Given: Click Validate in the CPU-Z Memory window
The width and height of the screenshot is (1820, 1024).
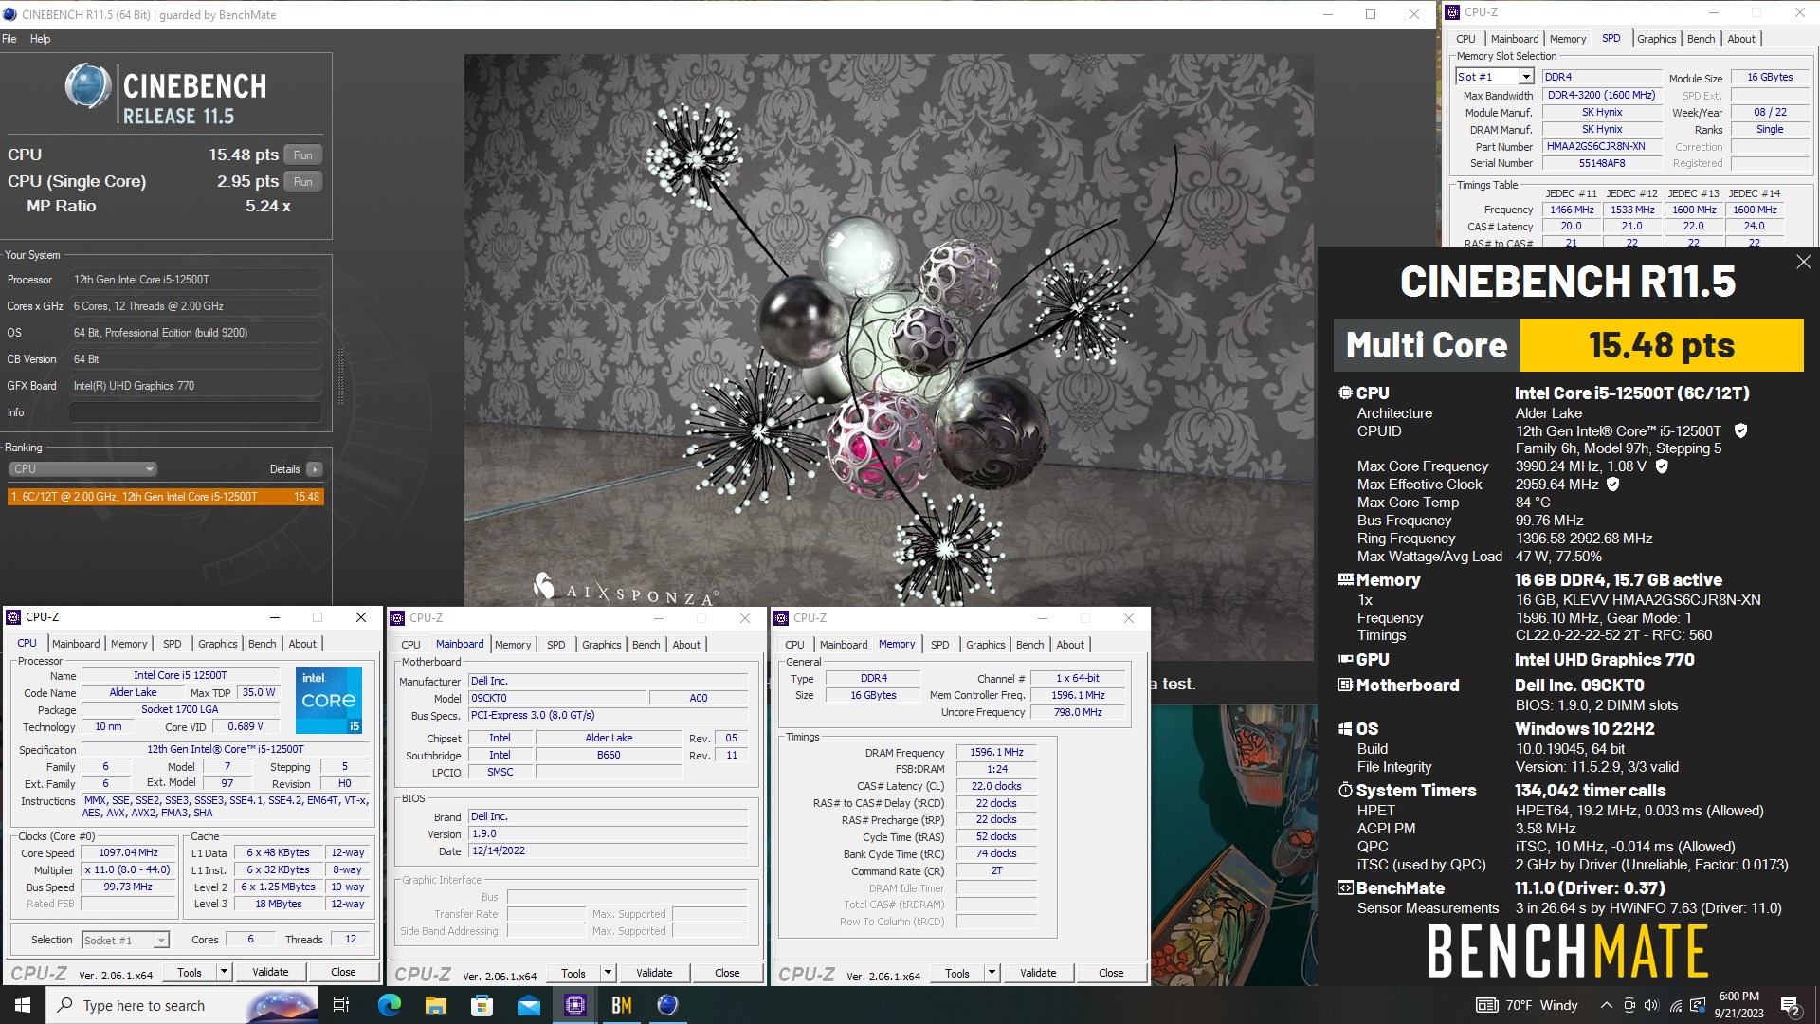Looking at the screenshot, I should (x=1038, y=973).
